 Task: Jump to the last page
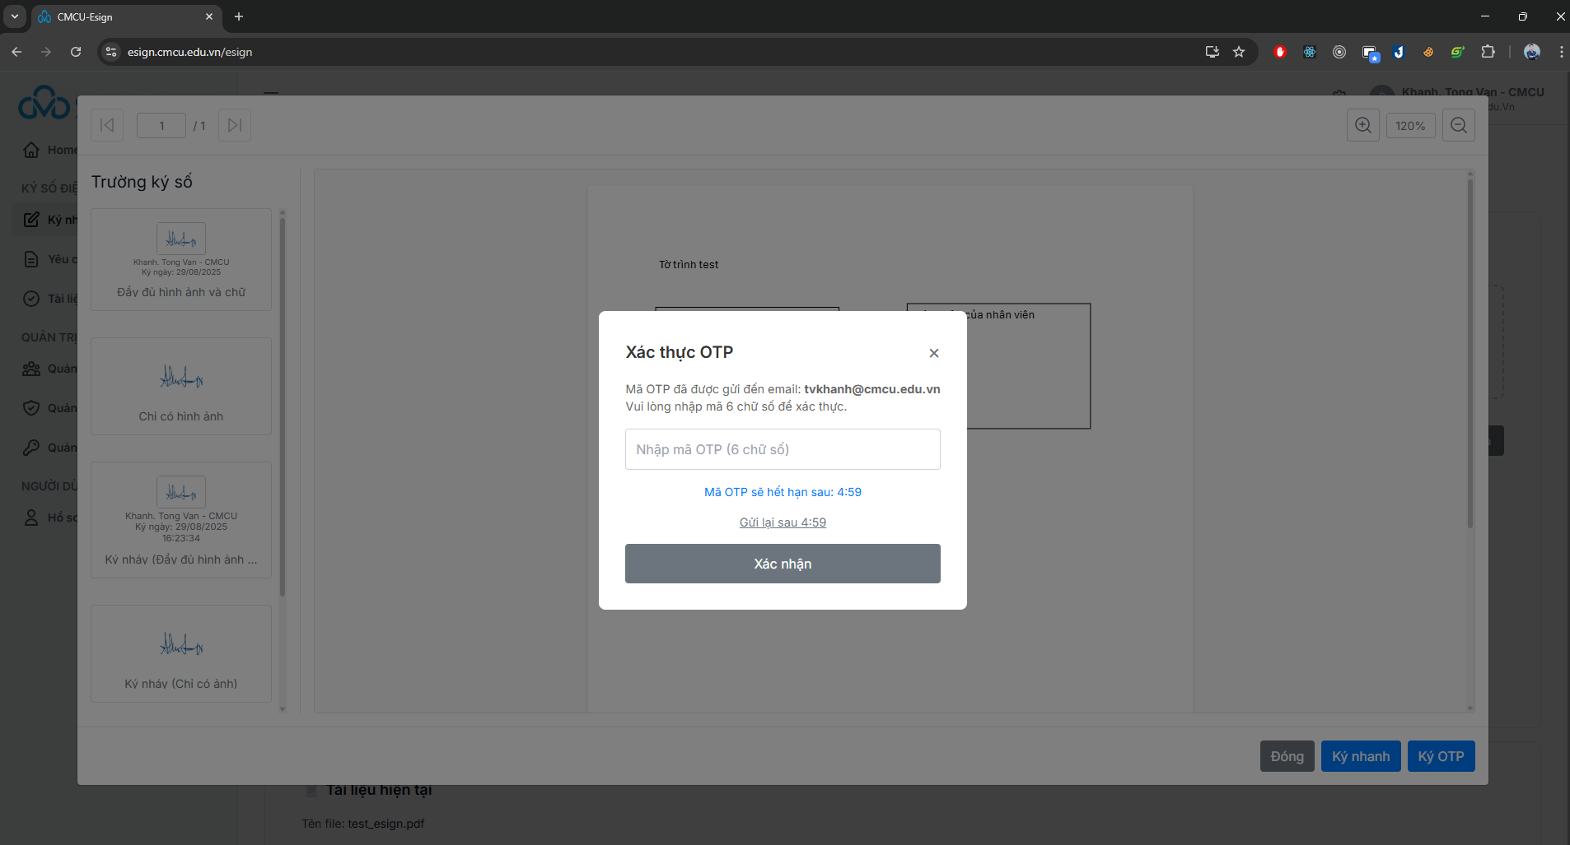point(235,125)
